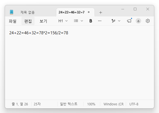Add a new tab with plus button

(101, 13)
